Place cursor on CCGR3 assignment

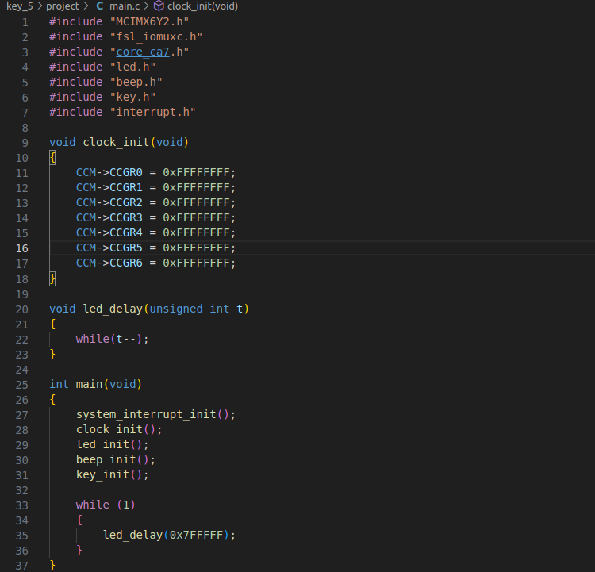click(155, 218)
